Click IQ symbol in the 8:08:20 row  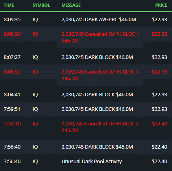(x=35, y=34)
